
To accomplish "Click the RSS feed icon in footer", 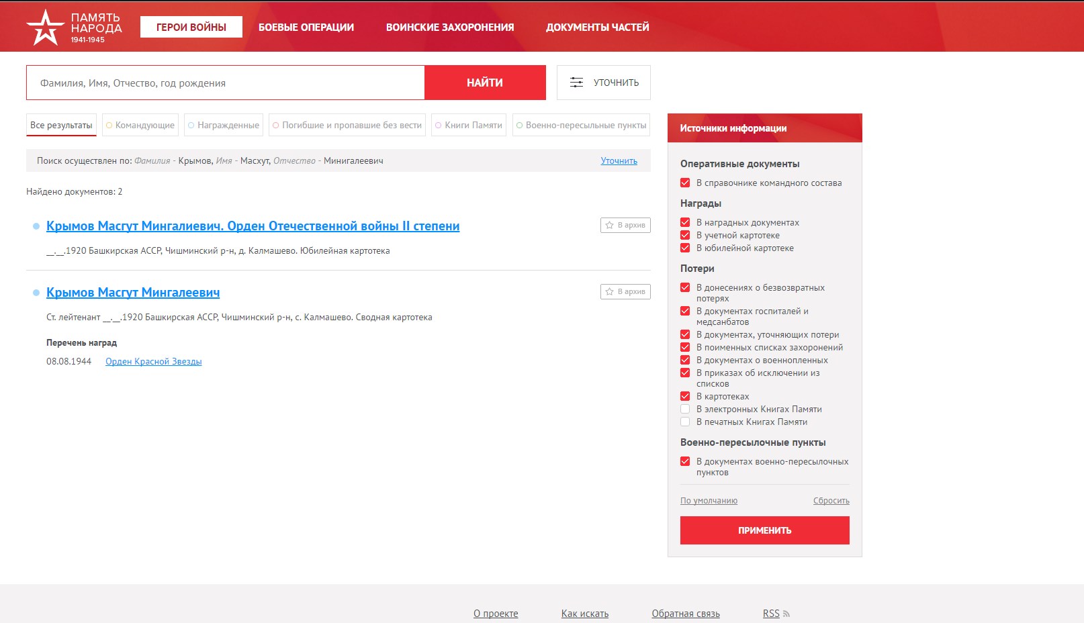I will click(786, 614).
